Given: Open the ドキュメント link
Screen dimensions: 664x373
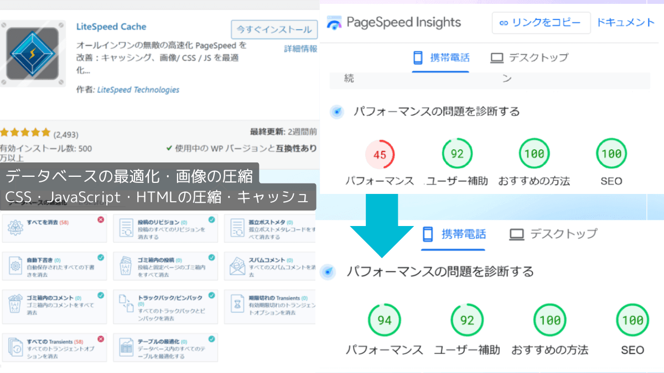Looking at the screenshot, I should point(625,23).
